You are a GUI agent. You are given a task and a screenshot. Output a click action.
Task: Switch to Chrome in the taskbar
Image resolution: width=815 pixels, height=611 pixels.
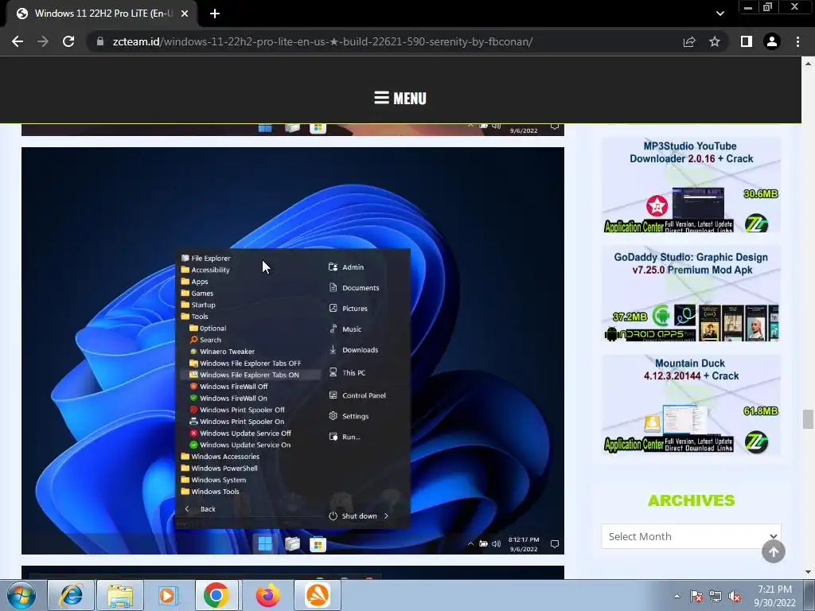pyautogui.click(x=216, y=595)
